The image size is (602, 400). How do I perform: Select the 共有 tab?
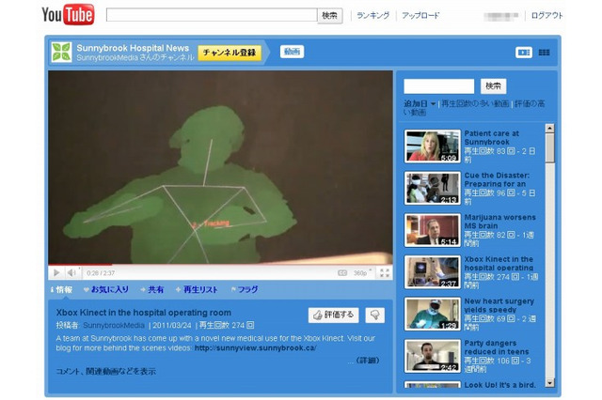click(152, 289)
